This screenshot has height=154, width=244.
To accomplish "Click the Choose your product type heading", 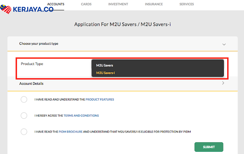I will [x=39, y=44].
